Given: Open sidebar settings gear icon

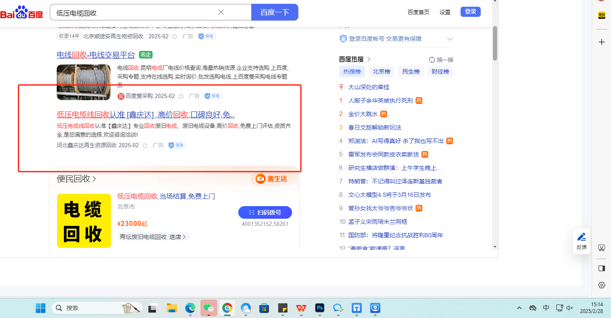Looking at the screenshot, I should click(x=602, y=285).
